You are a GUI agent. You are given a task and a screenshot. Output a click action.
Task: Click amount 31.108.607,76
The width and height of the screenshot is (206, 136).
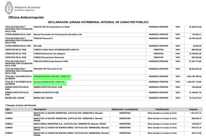point(195,93)
